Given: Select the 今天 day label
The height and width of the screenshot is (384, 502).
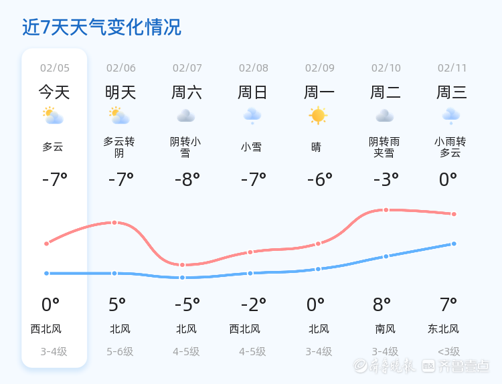Looking at the screenshot, I should [54, 92].
